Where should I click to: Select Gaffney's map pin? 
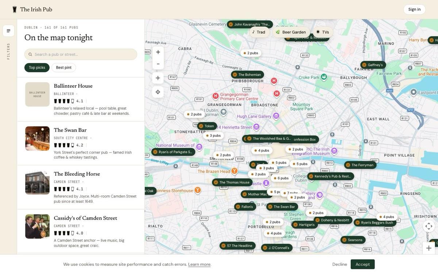(x=373, y=65)
